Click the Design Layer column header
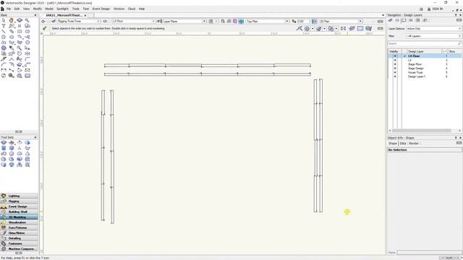This screenshot has width=463, height=260. (x=425, y=51)
